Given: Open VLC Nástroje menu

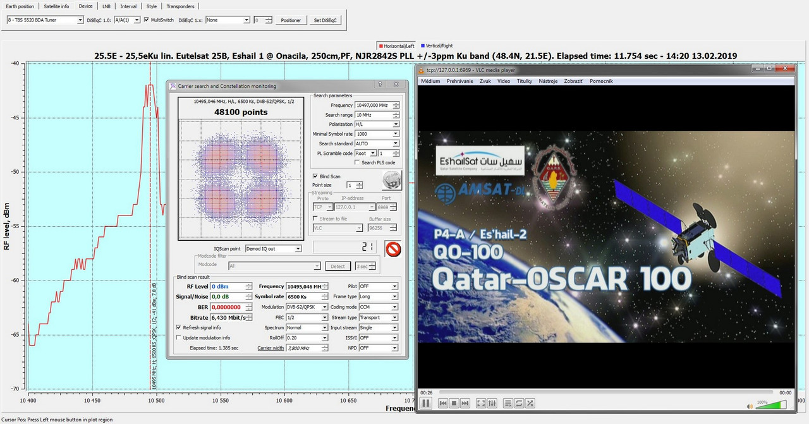Looking at the screenshot, I should (548, 81).
